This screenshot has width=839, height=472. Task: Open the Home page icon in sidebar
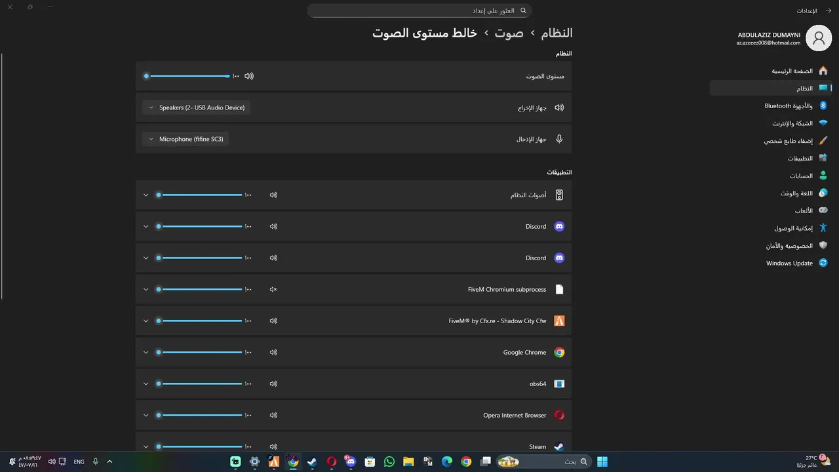point(823,71)
